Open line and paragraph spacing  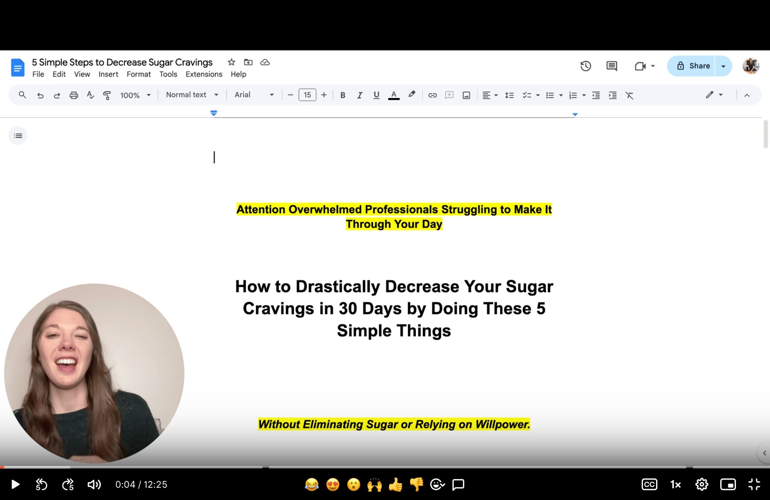click(x=509, y=95)
